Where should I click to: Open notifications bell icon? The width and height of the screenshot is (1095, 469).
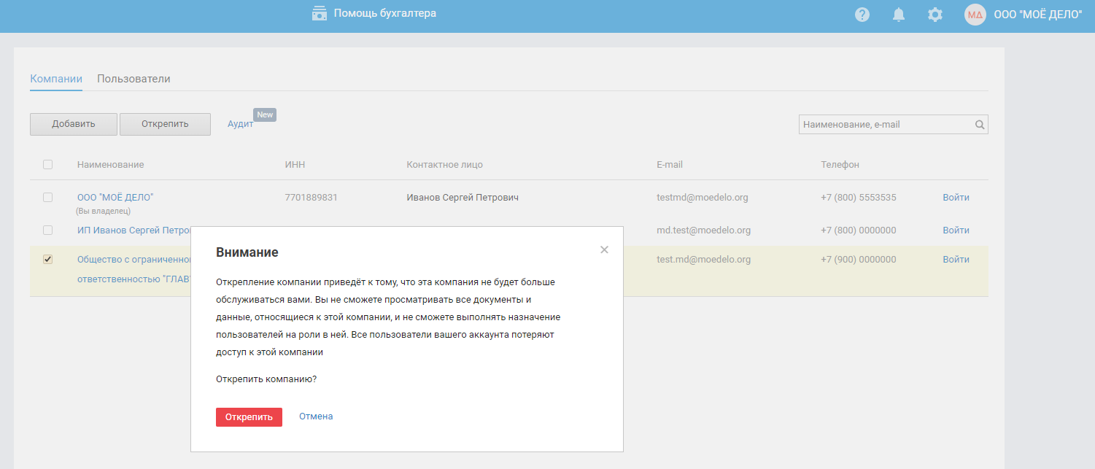899,15
